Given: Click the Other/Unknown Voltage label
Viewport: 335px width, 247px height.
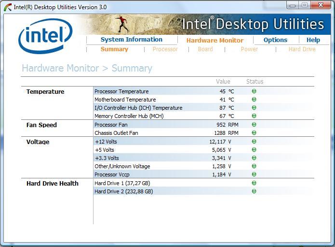Looking at the screenshot, I should tap(122, 166).
